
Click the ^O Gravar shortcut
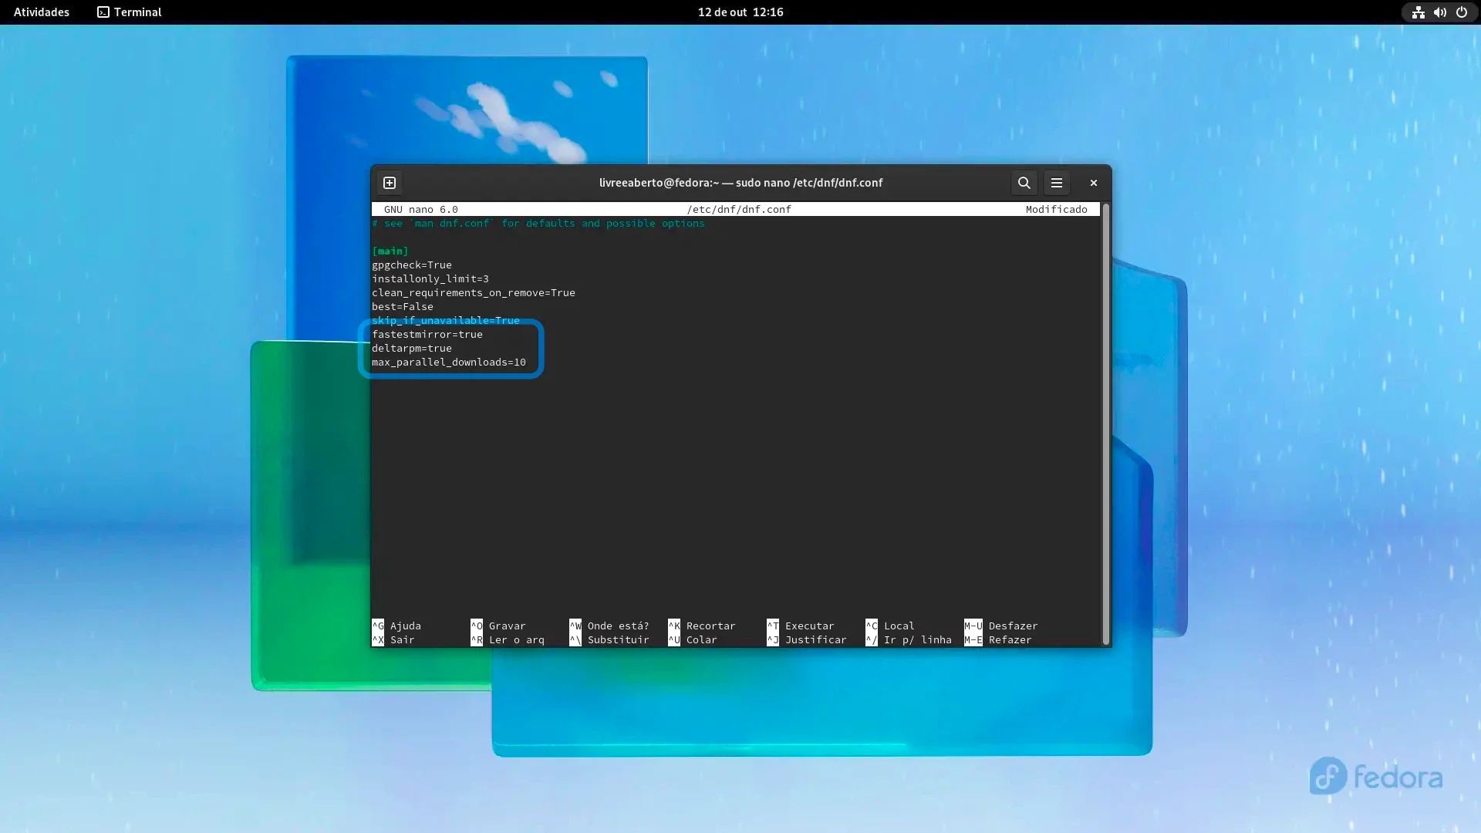[498, 626]
